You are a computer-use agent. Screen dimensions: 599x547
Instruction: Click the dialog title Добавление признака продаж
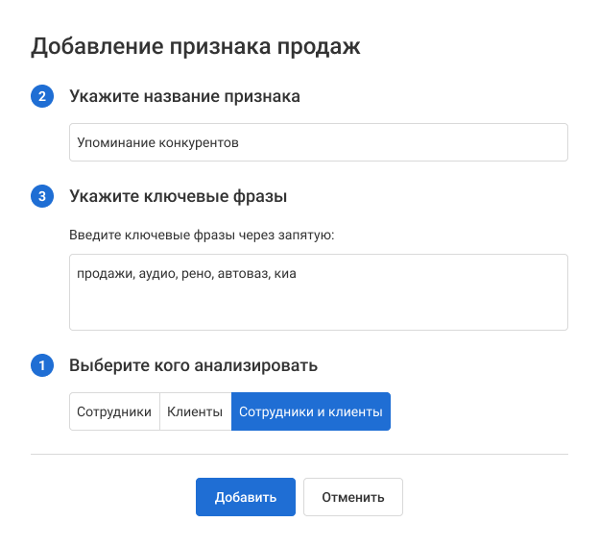(x=196, y=46)
